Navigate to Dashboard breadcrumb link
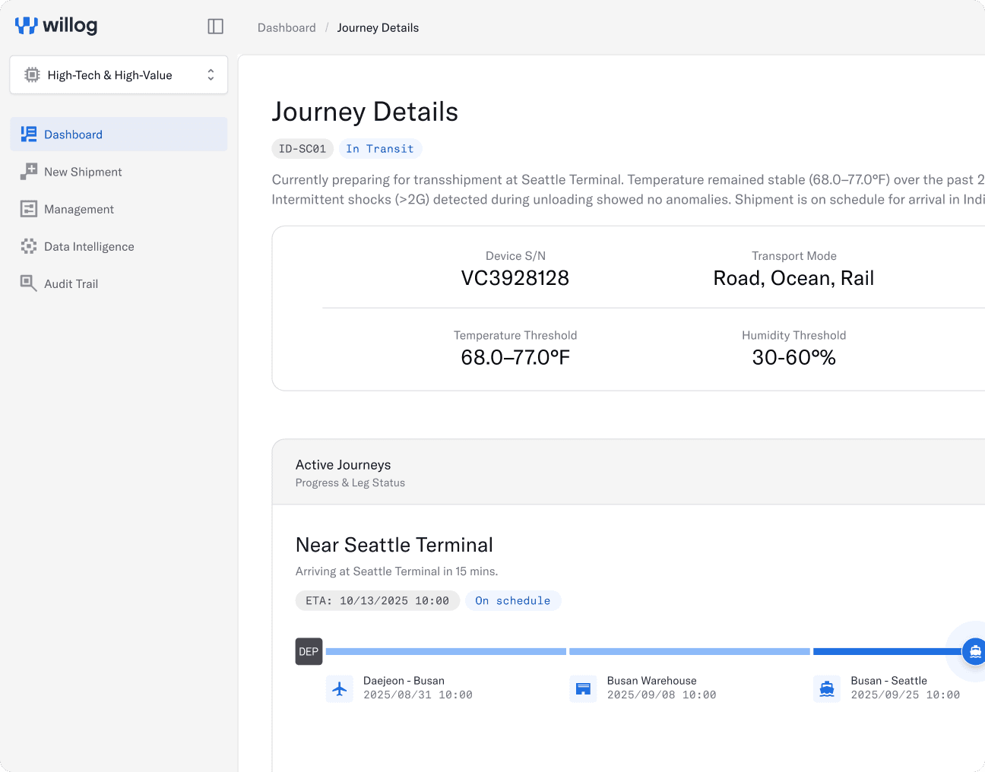The image size is (985, 772). [287, 27]
